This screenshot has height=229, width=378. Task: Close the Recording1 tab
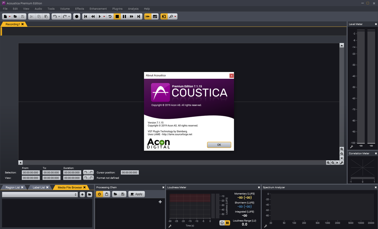click(22, 24)
